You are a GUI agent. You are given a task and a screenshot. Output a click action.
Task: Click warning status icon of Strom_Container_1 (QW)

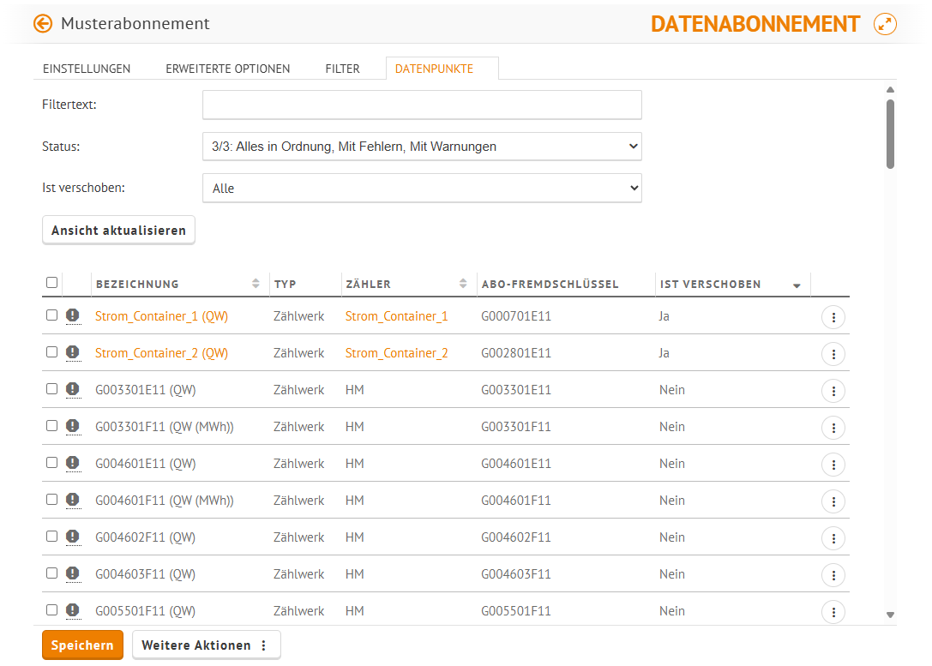73,315
